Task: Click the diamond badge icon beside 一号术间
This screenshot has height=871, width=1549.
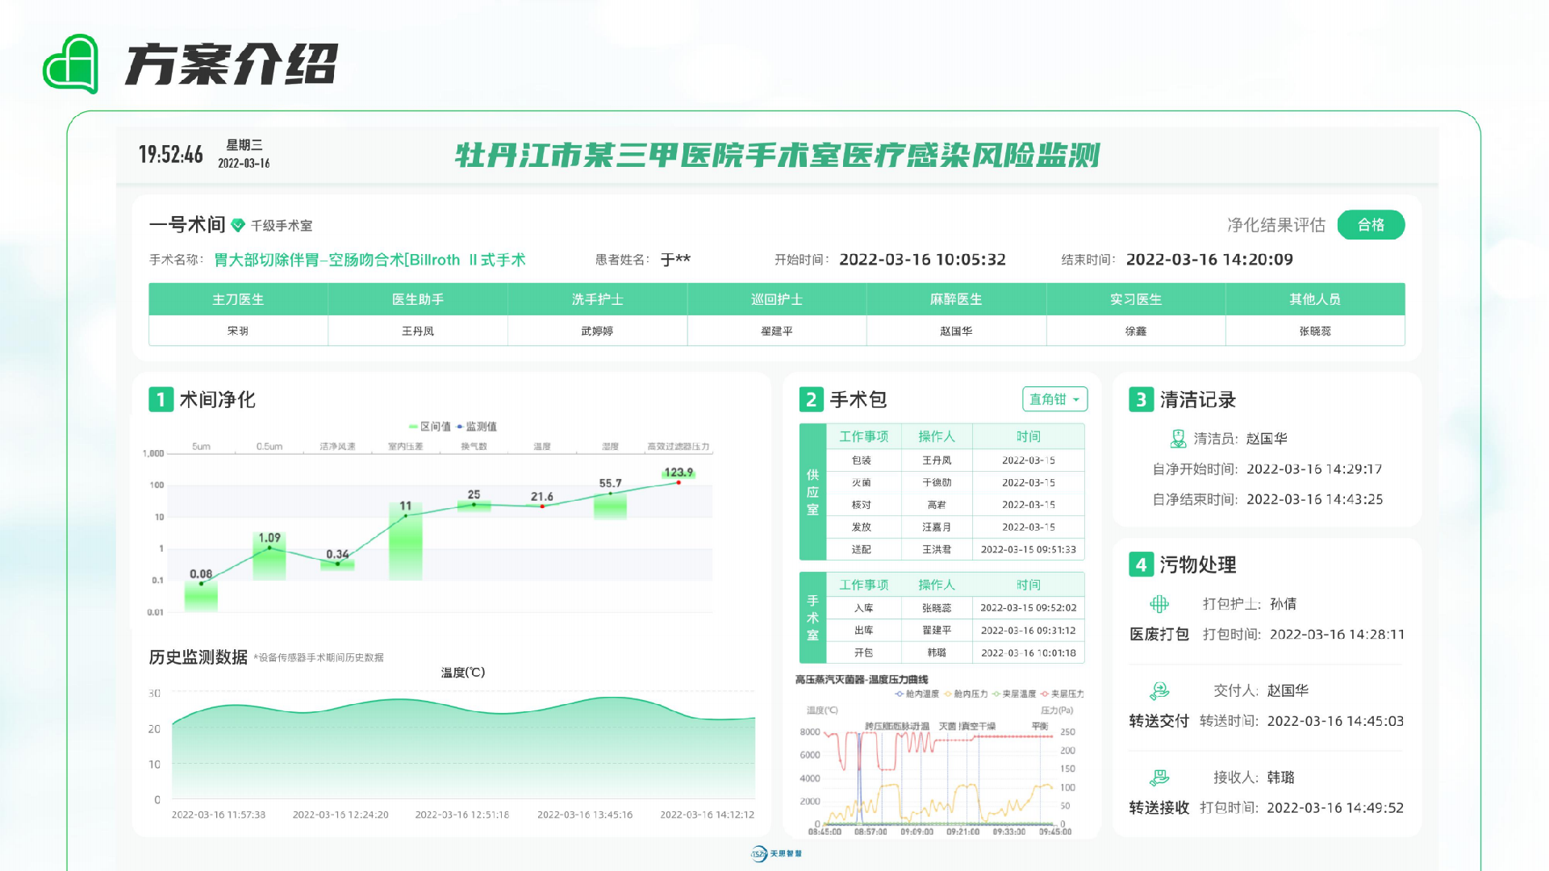Action: click(238, 225)
